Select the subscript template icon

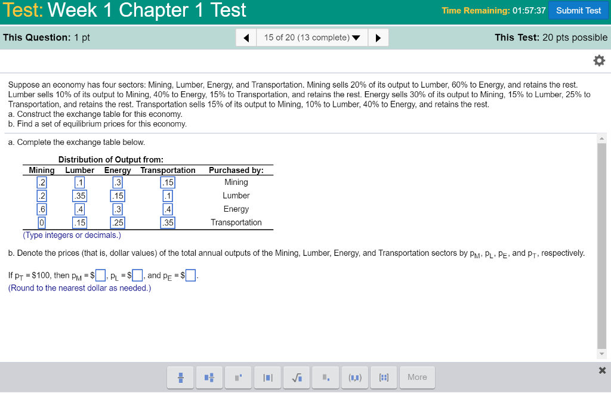point(325,377)
